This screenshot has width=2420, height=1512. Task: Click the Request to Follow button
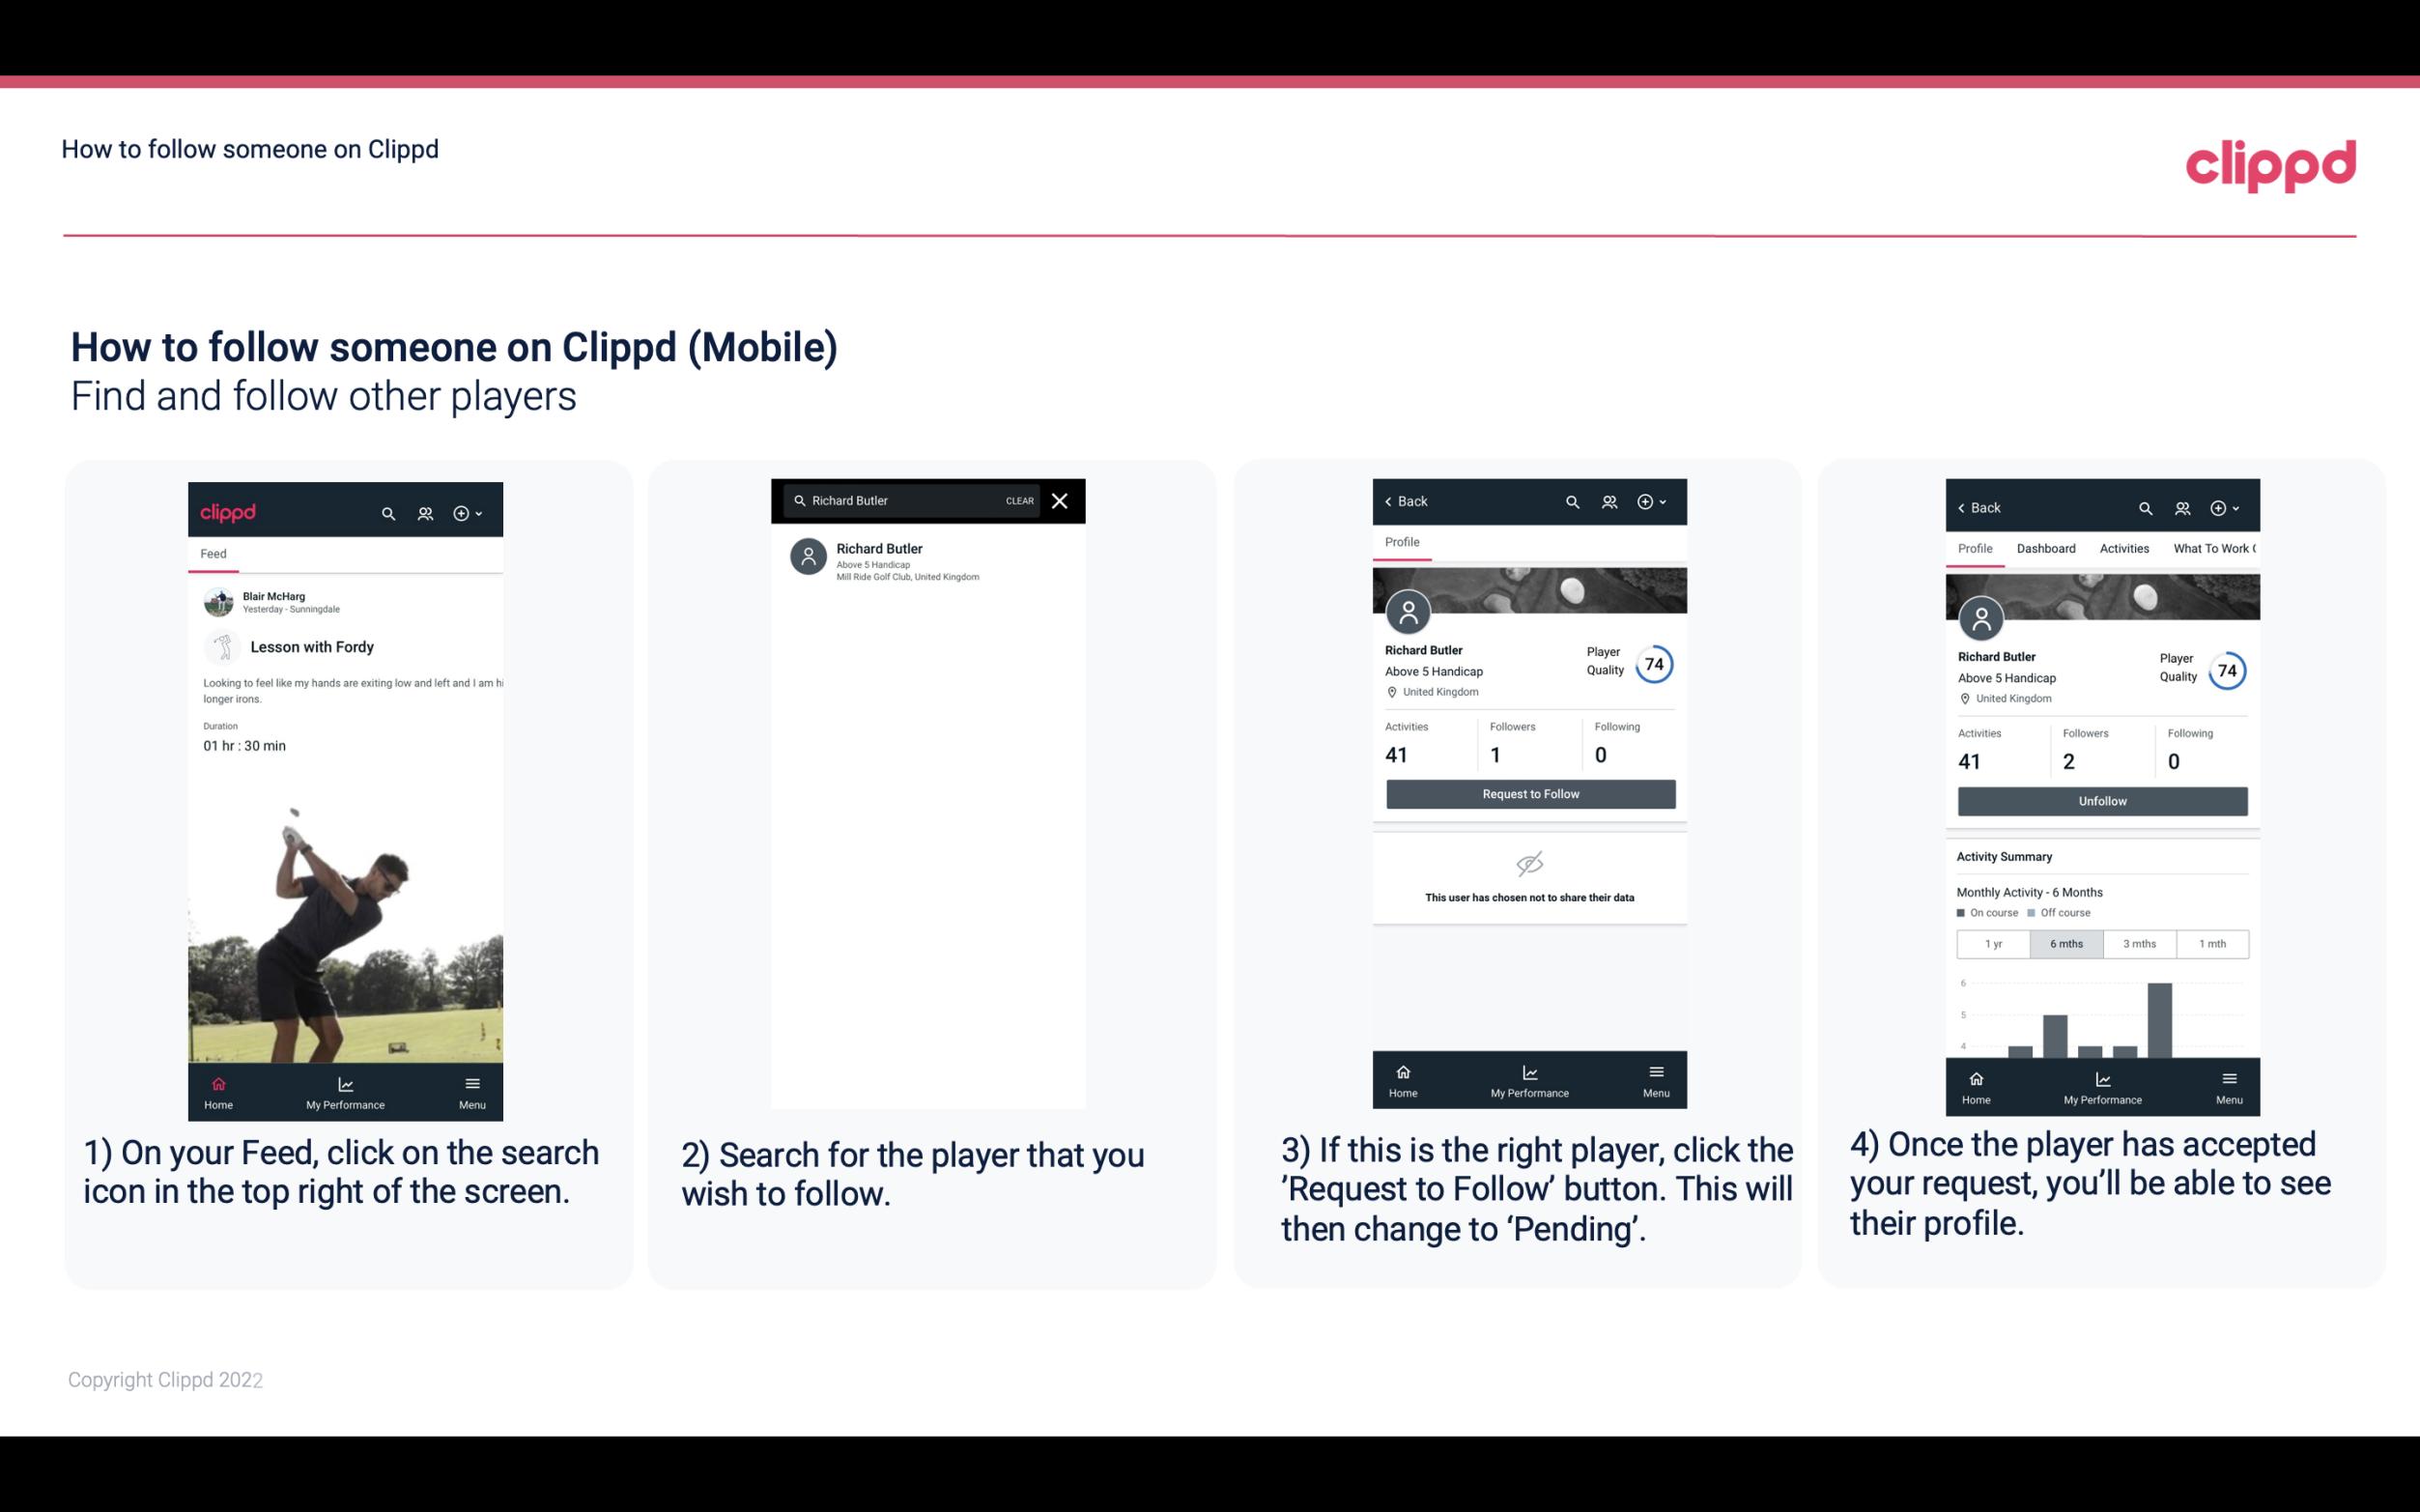[1528, 794]
